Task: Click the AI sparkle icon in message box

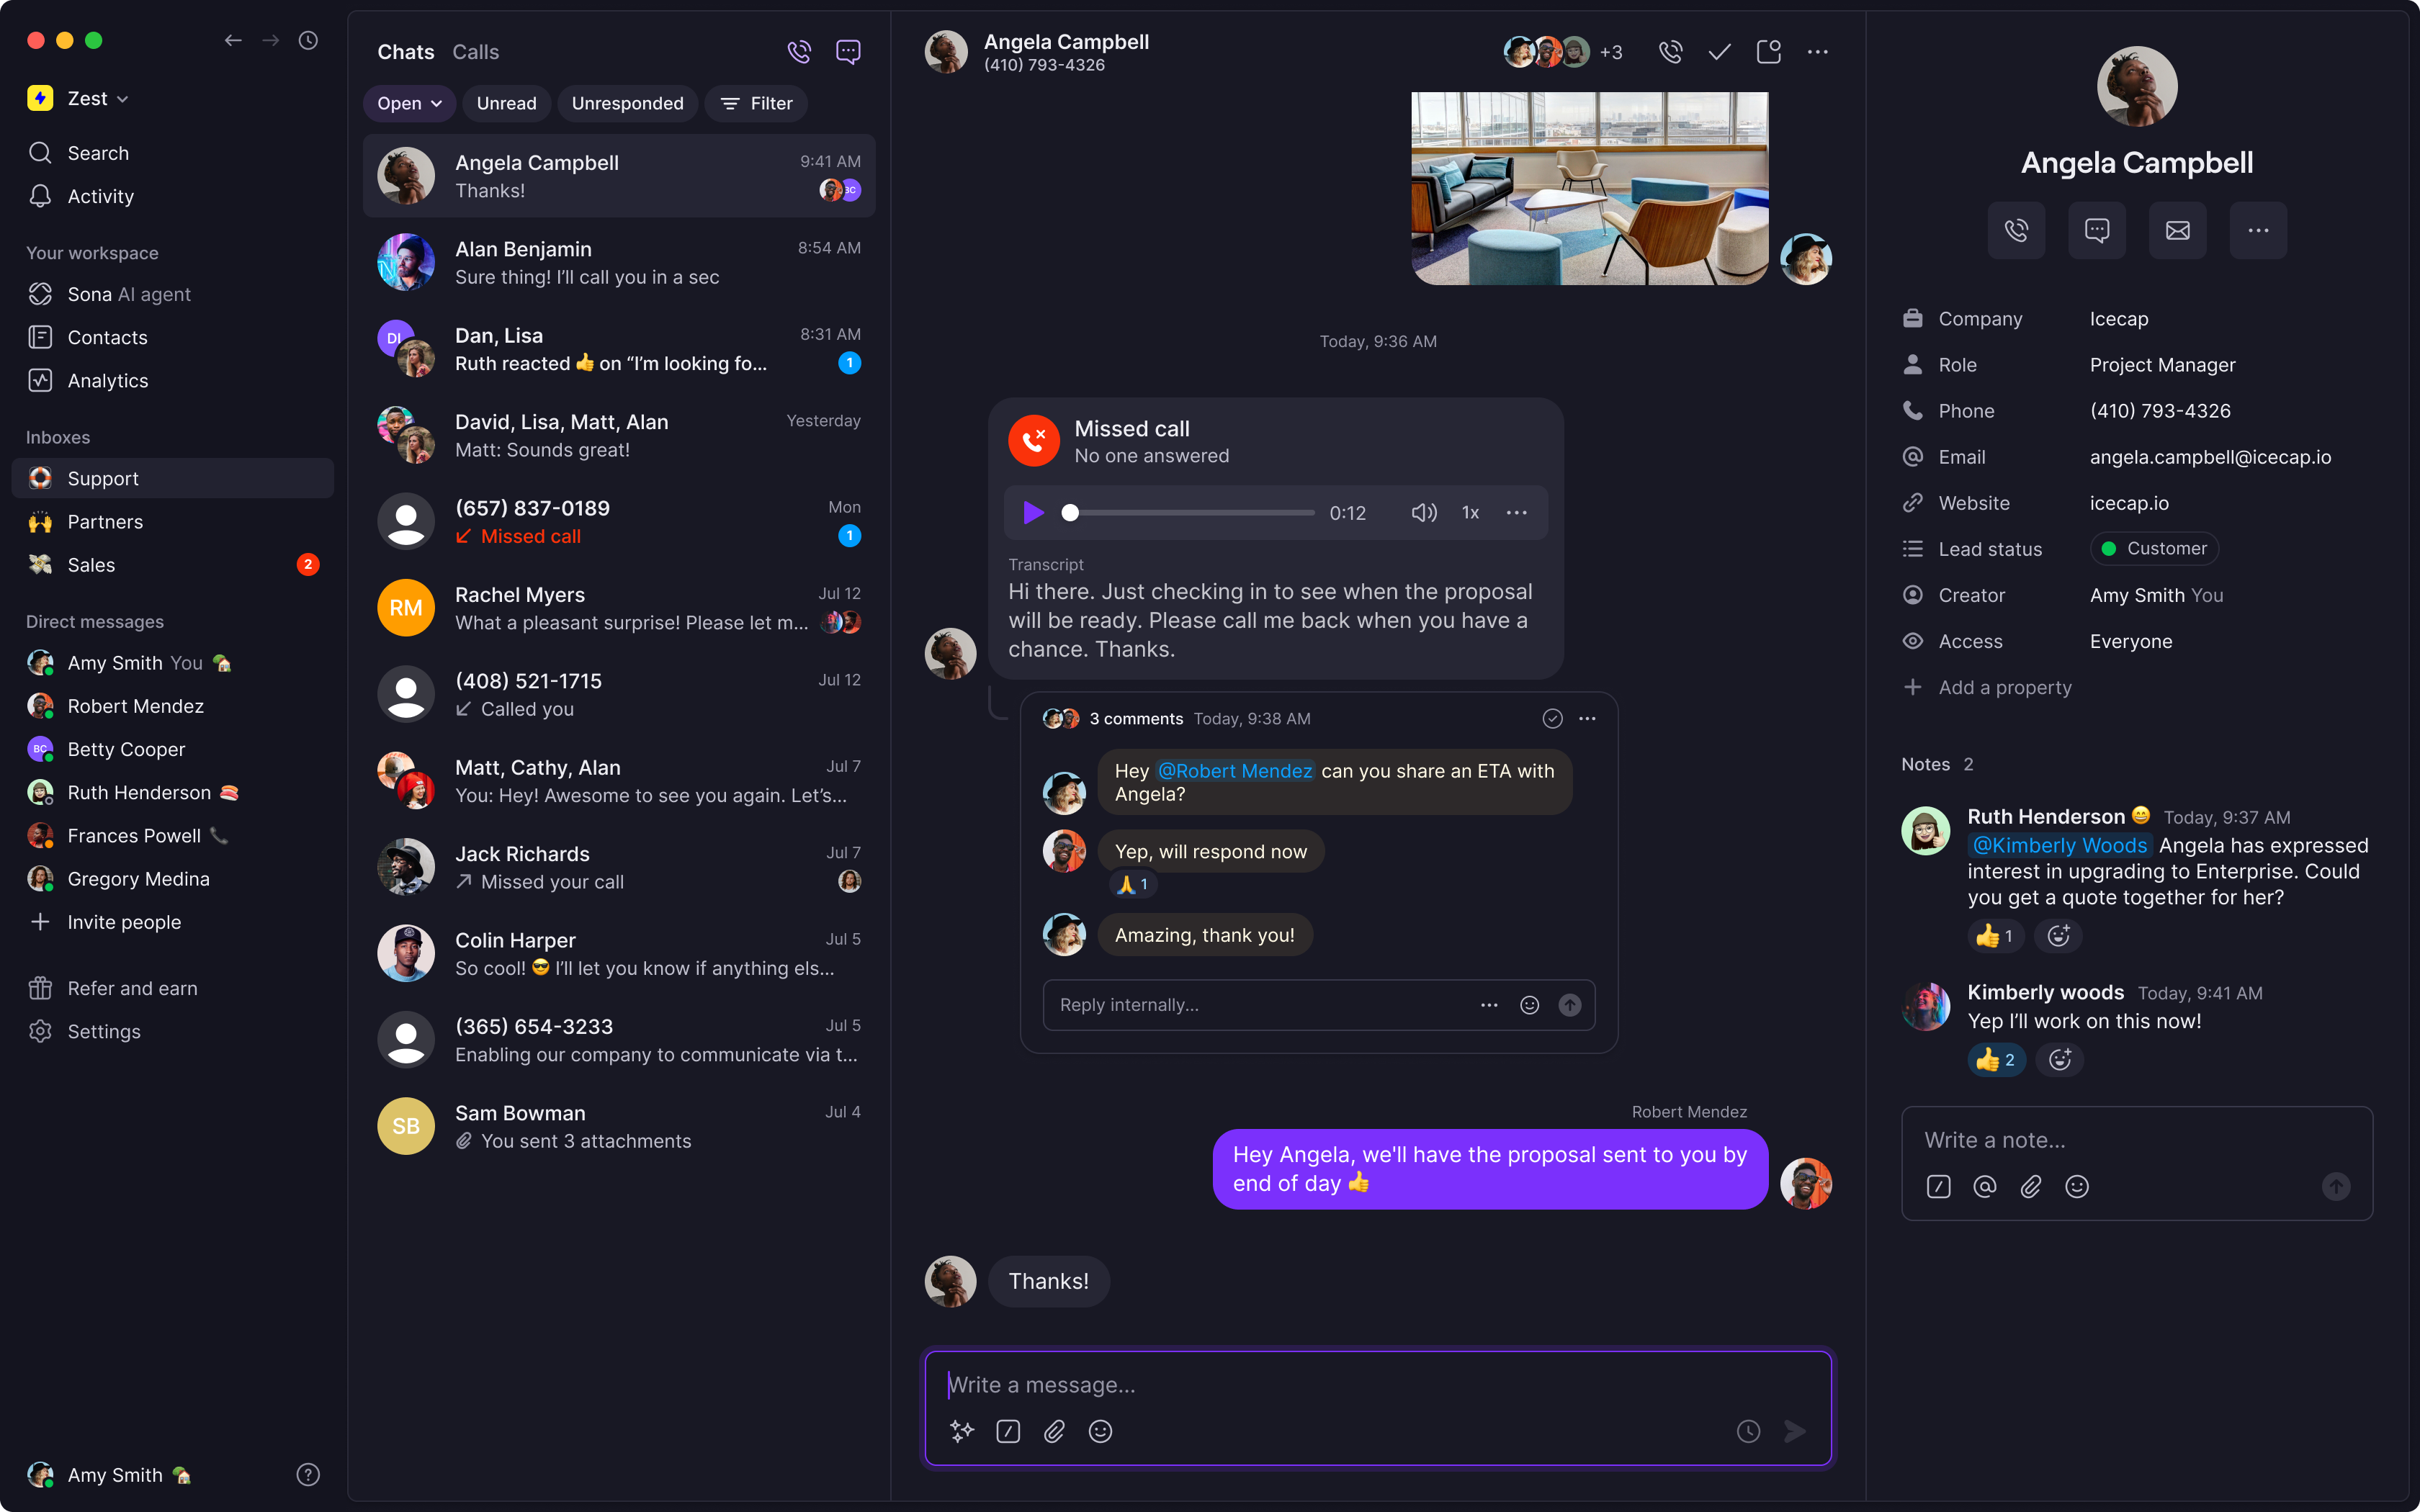Action: [x=962, y=1431]
